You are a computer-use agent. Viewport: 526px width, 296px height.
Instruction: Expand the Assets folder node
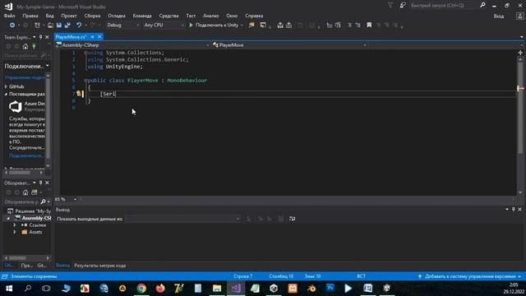click(15, 232)
